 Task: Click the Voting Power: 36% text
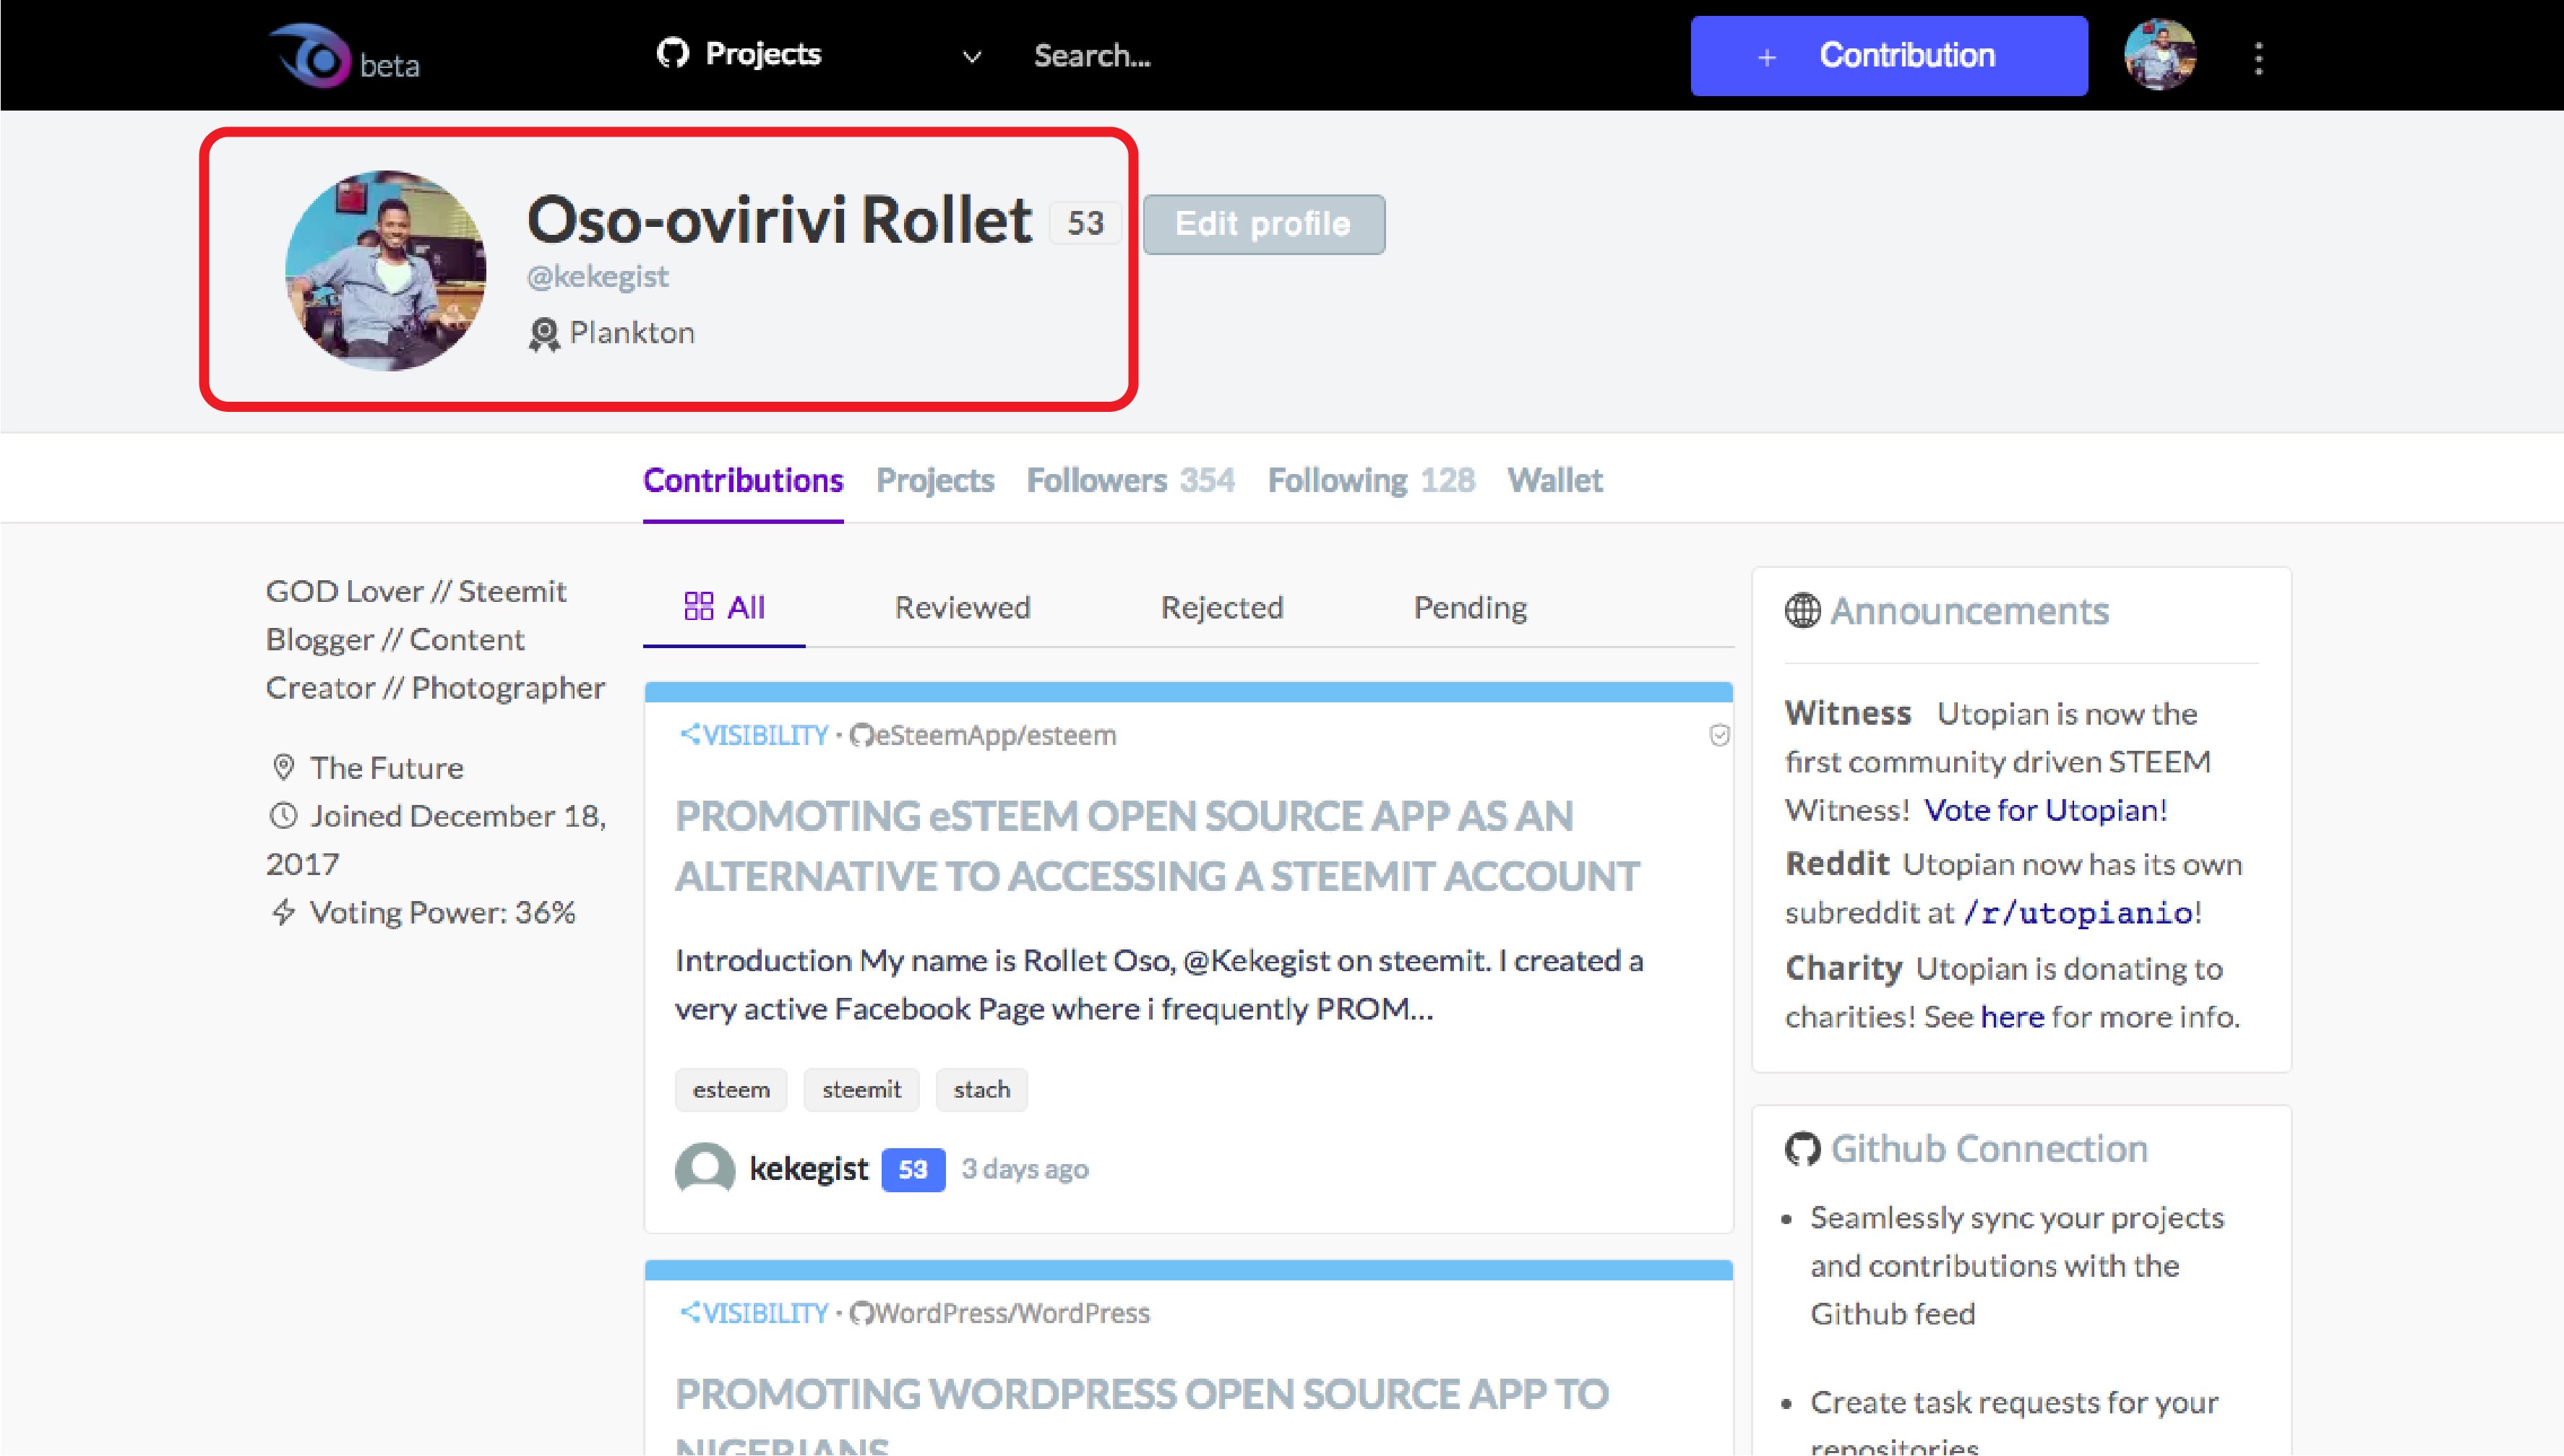[x=442, y=912]
